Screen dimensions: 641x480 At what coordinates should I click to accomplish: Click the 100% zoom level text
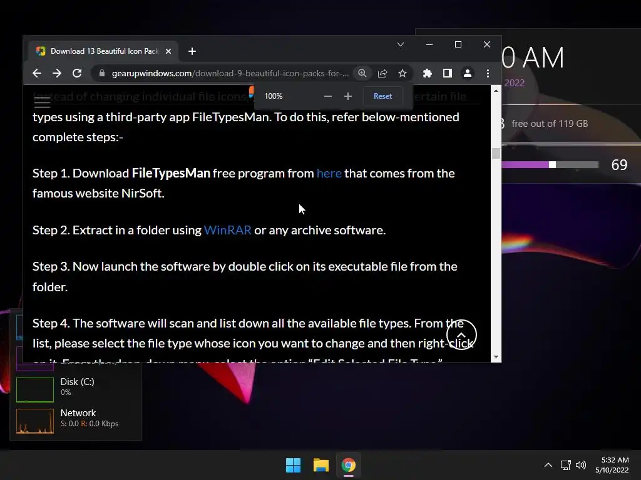[x=273, y=96]
